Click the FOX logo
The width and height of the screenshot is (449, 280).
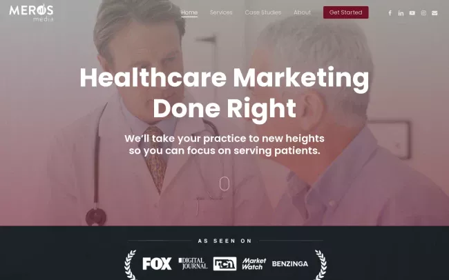click(x=157, y=263)
